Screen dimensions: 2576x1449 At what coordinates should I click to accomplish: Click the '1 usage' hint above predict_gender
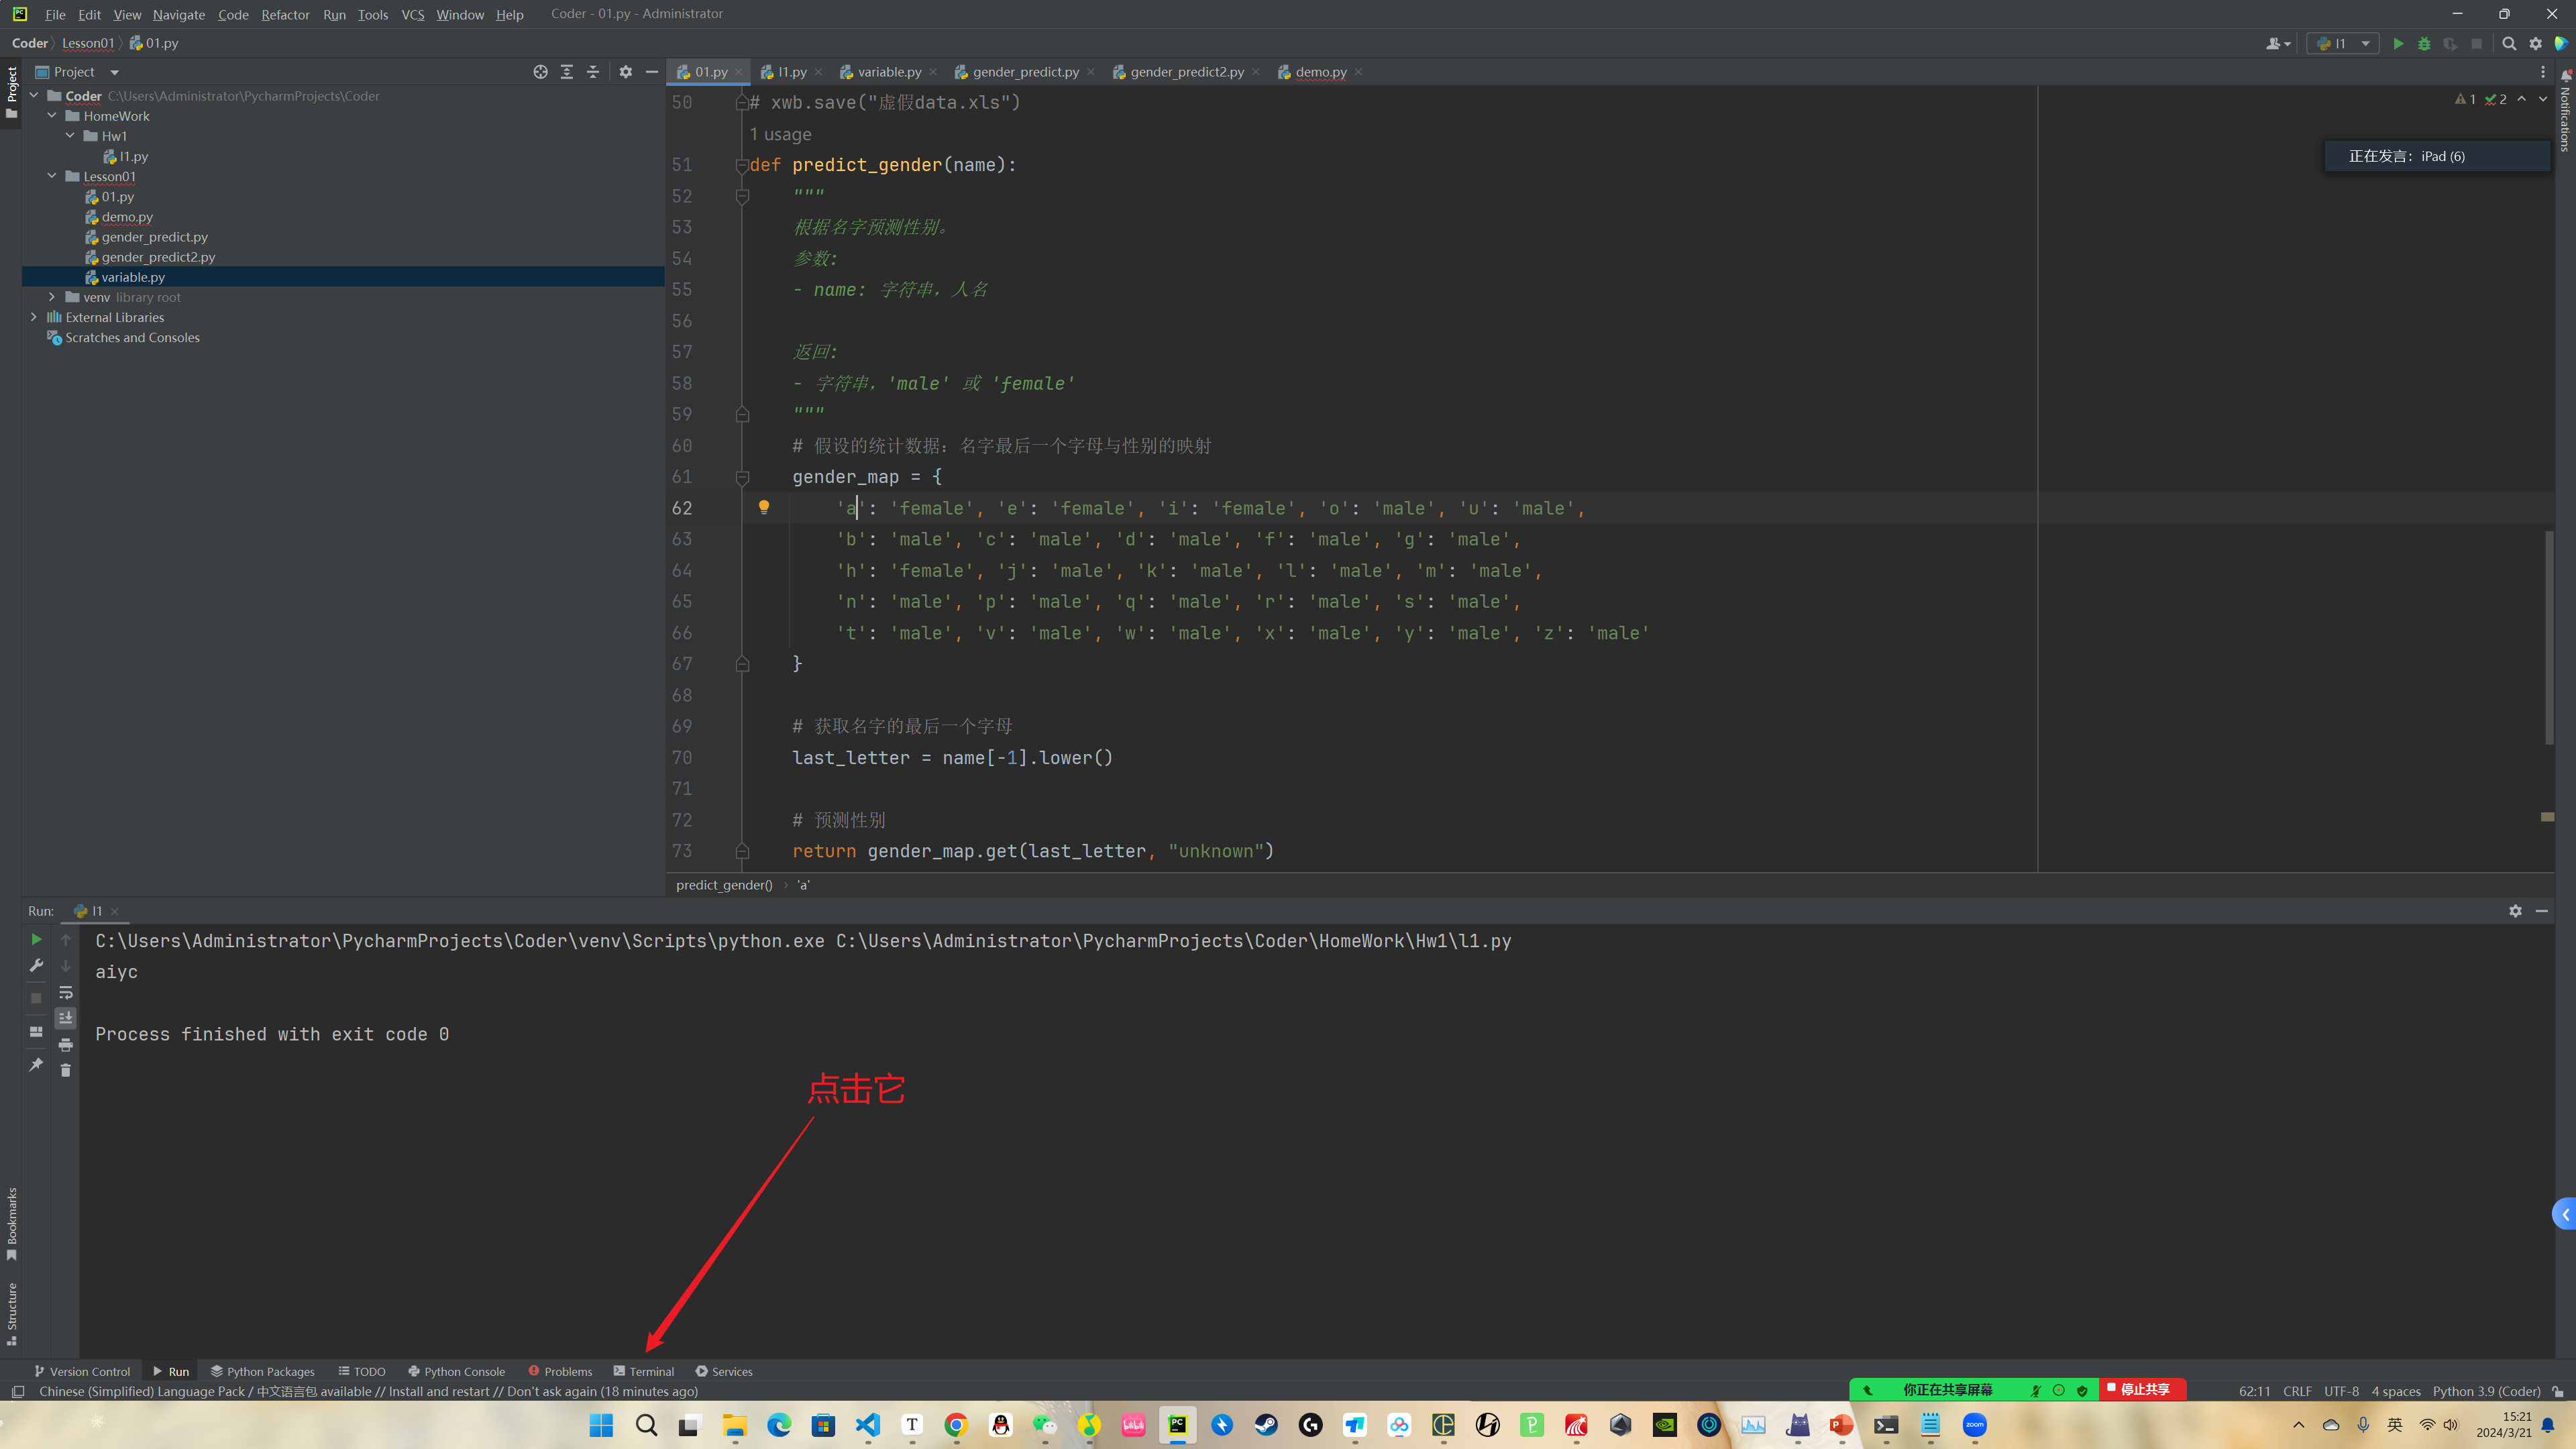coord(780,134)
